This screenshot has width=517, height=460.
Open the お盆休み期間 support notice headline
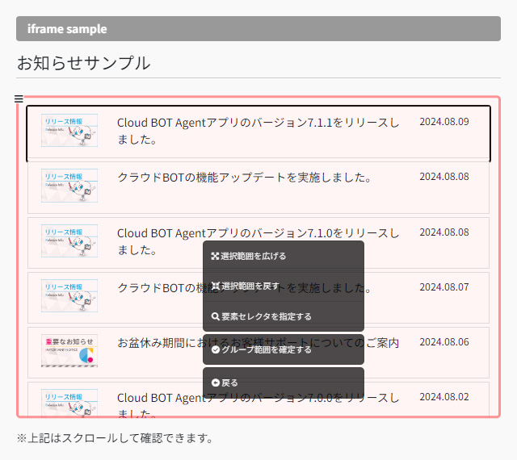[x=258, y=343]
